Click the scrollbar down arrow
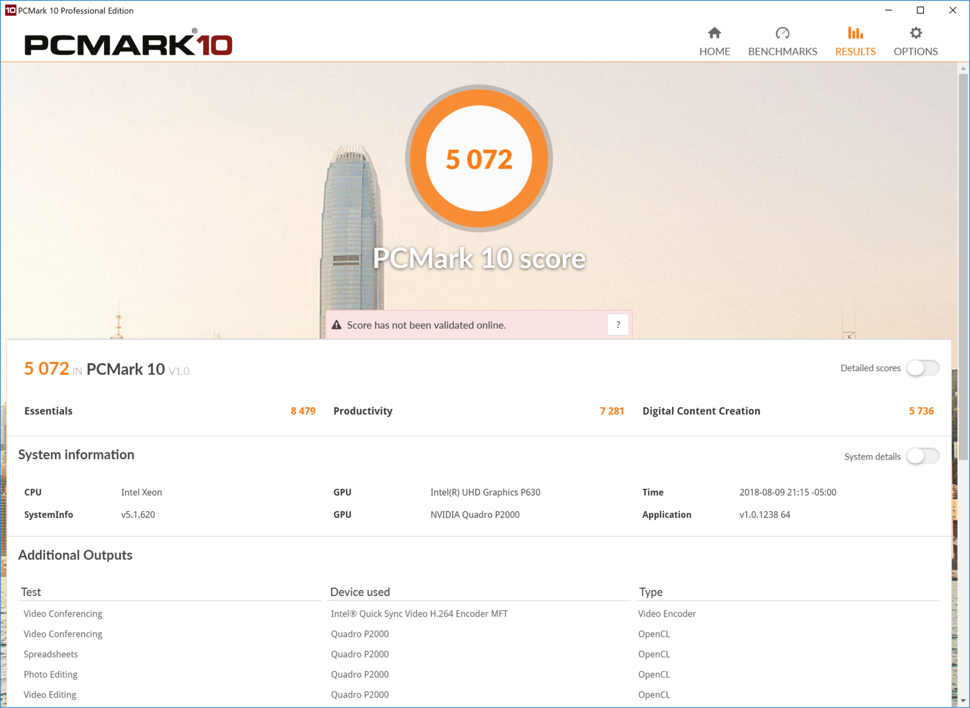Image resolution: width=970 pixels, height=708 pixels. 964,700
